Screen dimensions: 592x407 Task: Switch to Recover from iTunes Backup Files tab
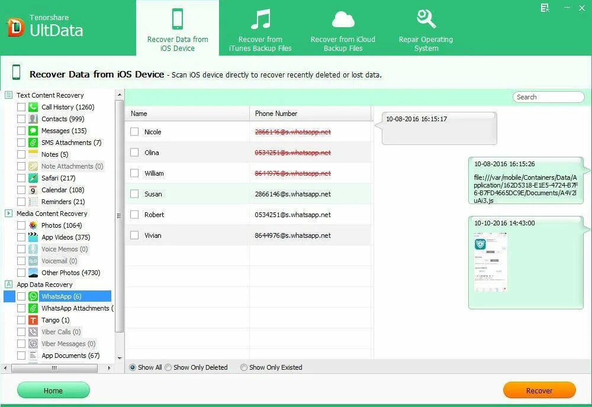(260, 28)
